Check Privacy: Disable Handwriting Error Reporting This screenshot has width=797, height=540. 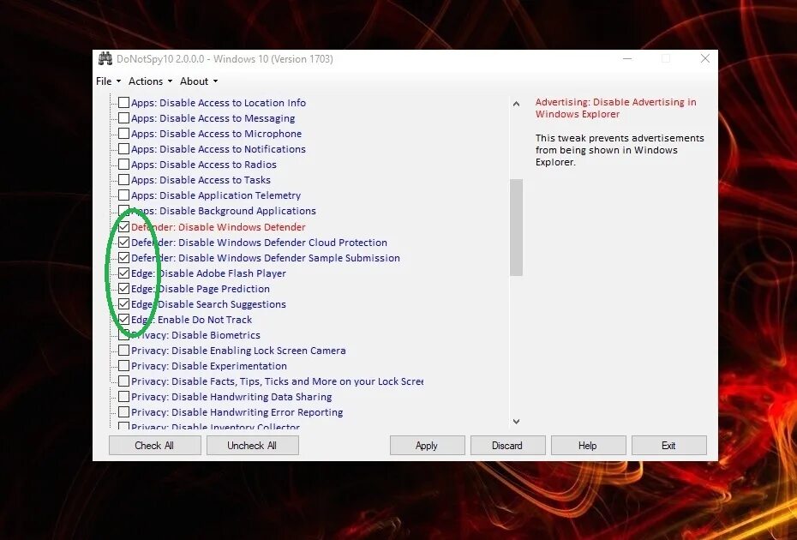coord(124,412)
